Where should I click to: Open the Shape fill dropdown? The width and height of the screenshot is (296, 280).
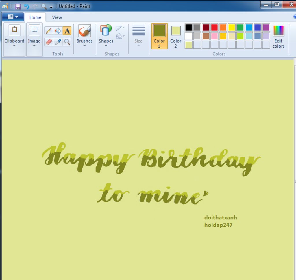click(x=120, y=36)
